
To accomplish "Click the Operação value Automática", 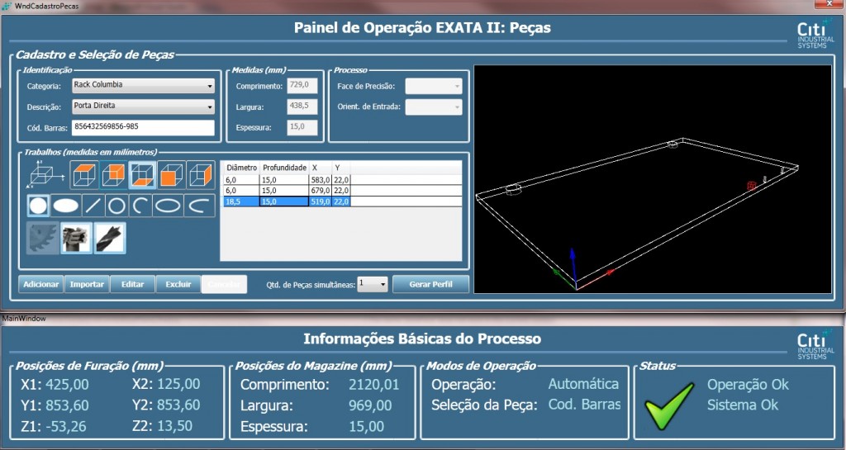I will click(583, 384).
